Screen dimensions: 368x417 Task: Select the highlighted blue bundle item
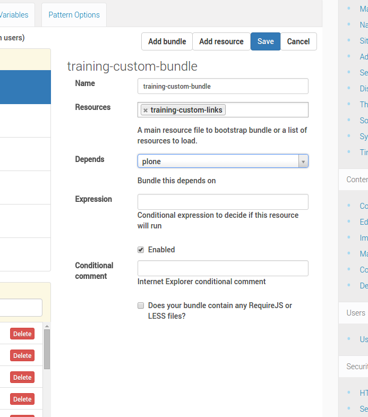tap(25, 87)
